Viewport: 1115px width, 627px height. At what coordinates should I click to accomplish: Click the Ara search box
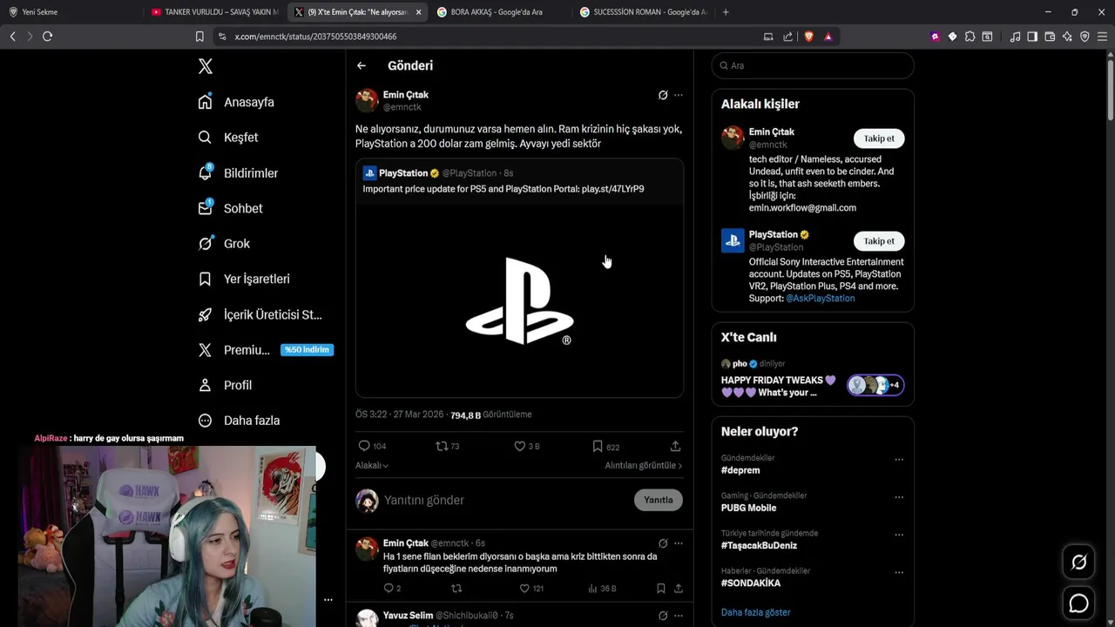813,65
